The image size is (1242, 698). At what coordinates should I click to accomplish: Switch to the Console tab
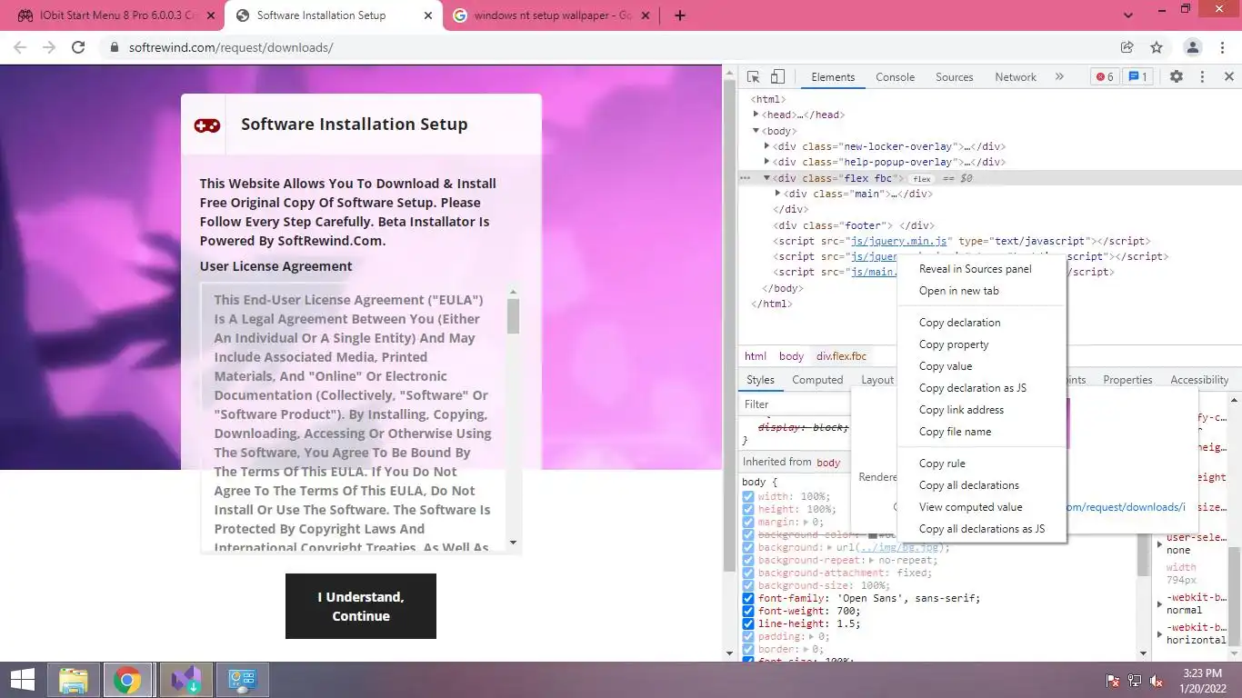[895, 77]
